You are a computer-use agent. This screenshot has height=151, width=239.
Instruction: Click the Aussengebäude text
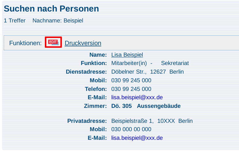[159, 106]
